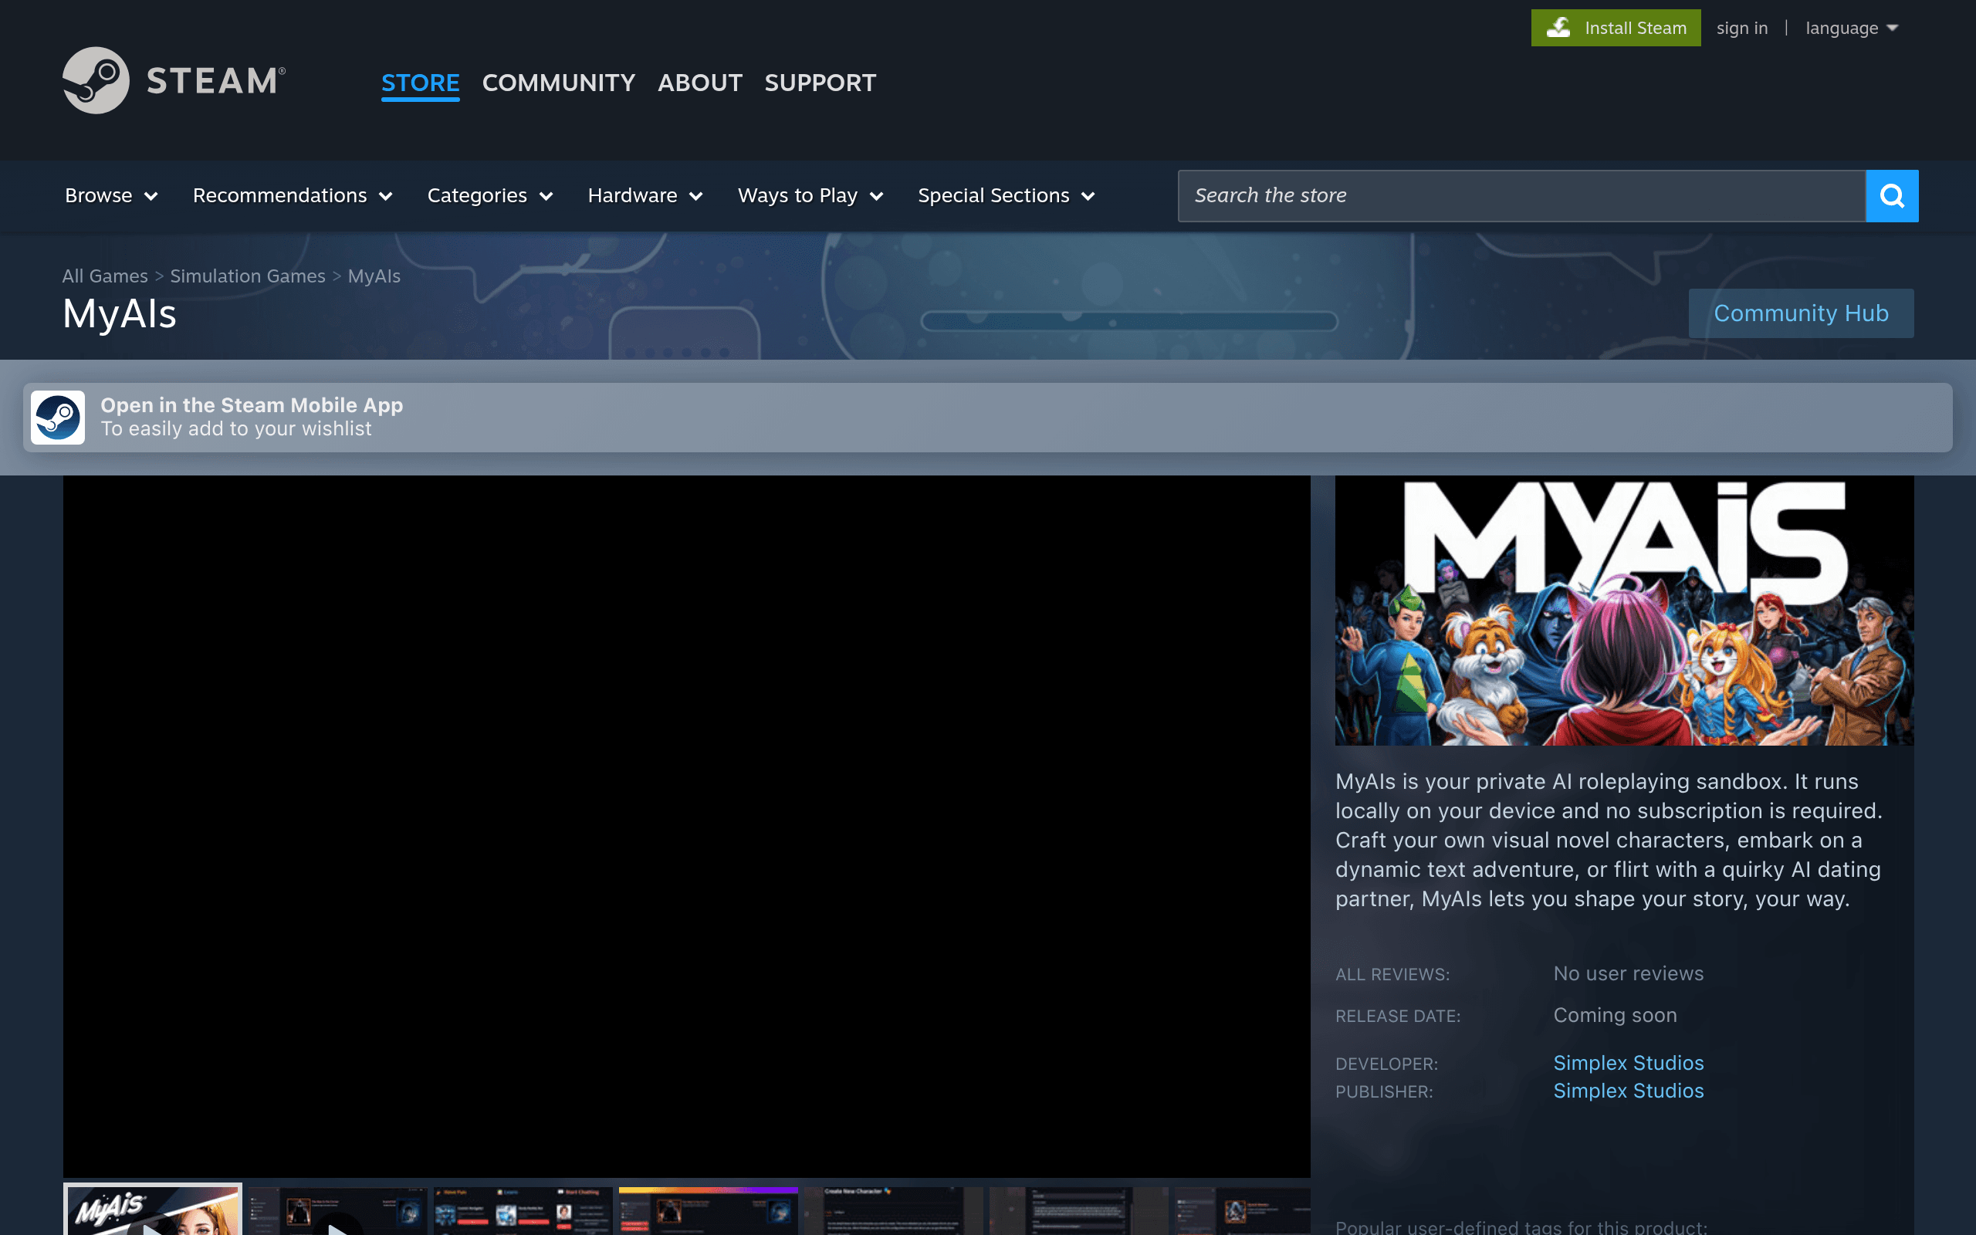The image size is (1976, 1235).
Task: Click the sign in link
Action: coord(1741,28)
